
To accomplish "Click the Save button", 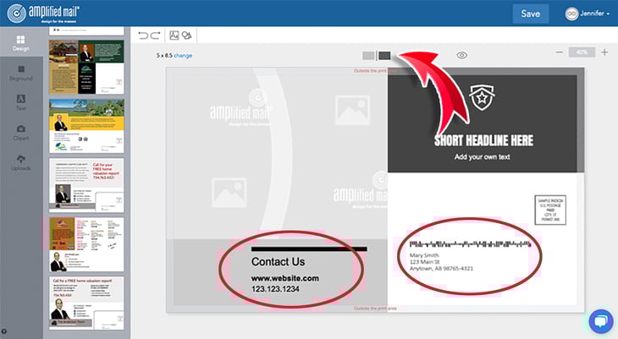I will [530, 14].
